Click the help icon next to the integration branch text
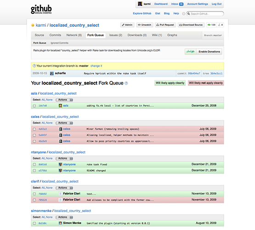This screenshot has height=230, width=255. pyautogui.click(x=34, y=66)
